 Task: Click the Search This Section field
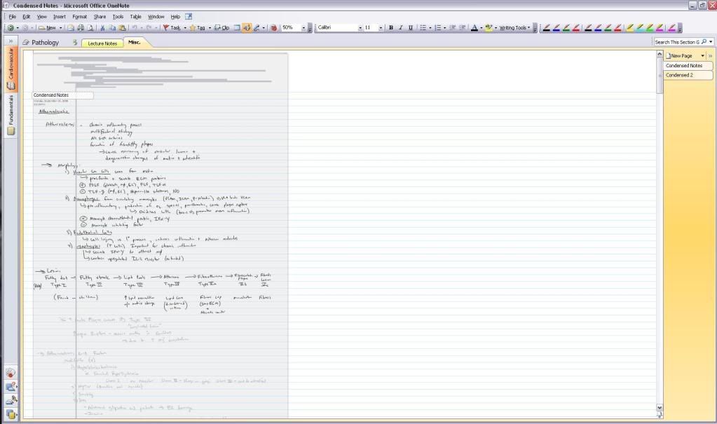pos(677,42)
